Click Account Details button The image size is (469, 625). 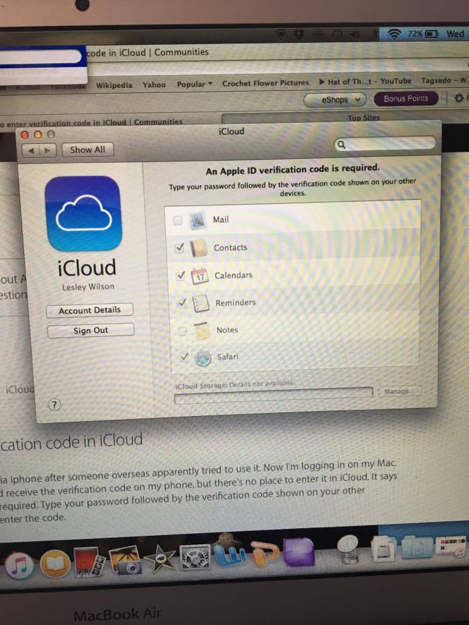[89, 310]
